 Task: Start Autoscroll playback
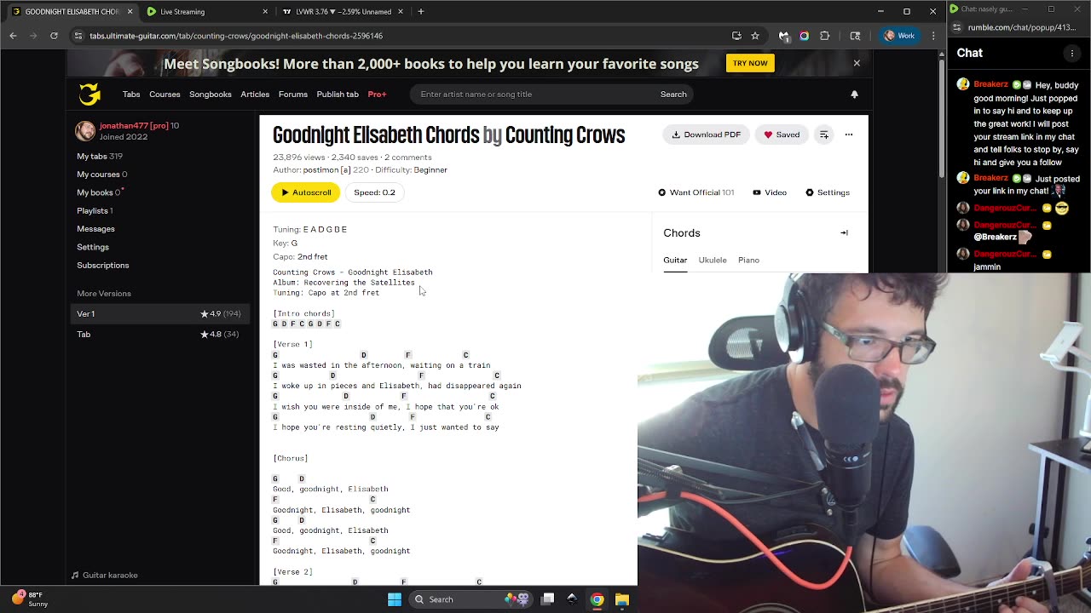(x=306, y=192)
